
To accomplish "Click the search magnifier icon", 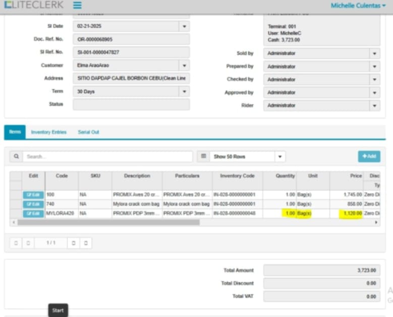I will pyautogui.click(x=16, y=157).
